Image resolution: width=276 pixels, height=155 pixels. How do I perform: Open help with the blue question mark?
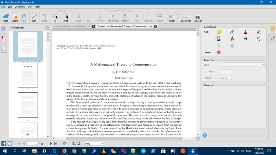point(205,135)
